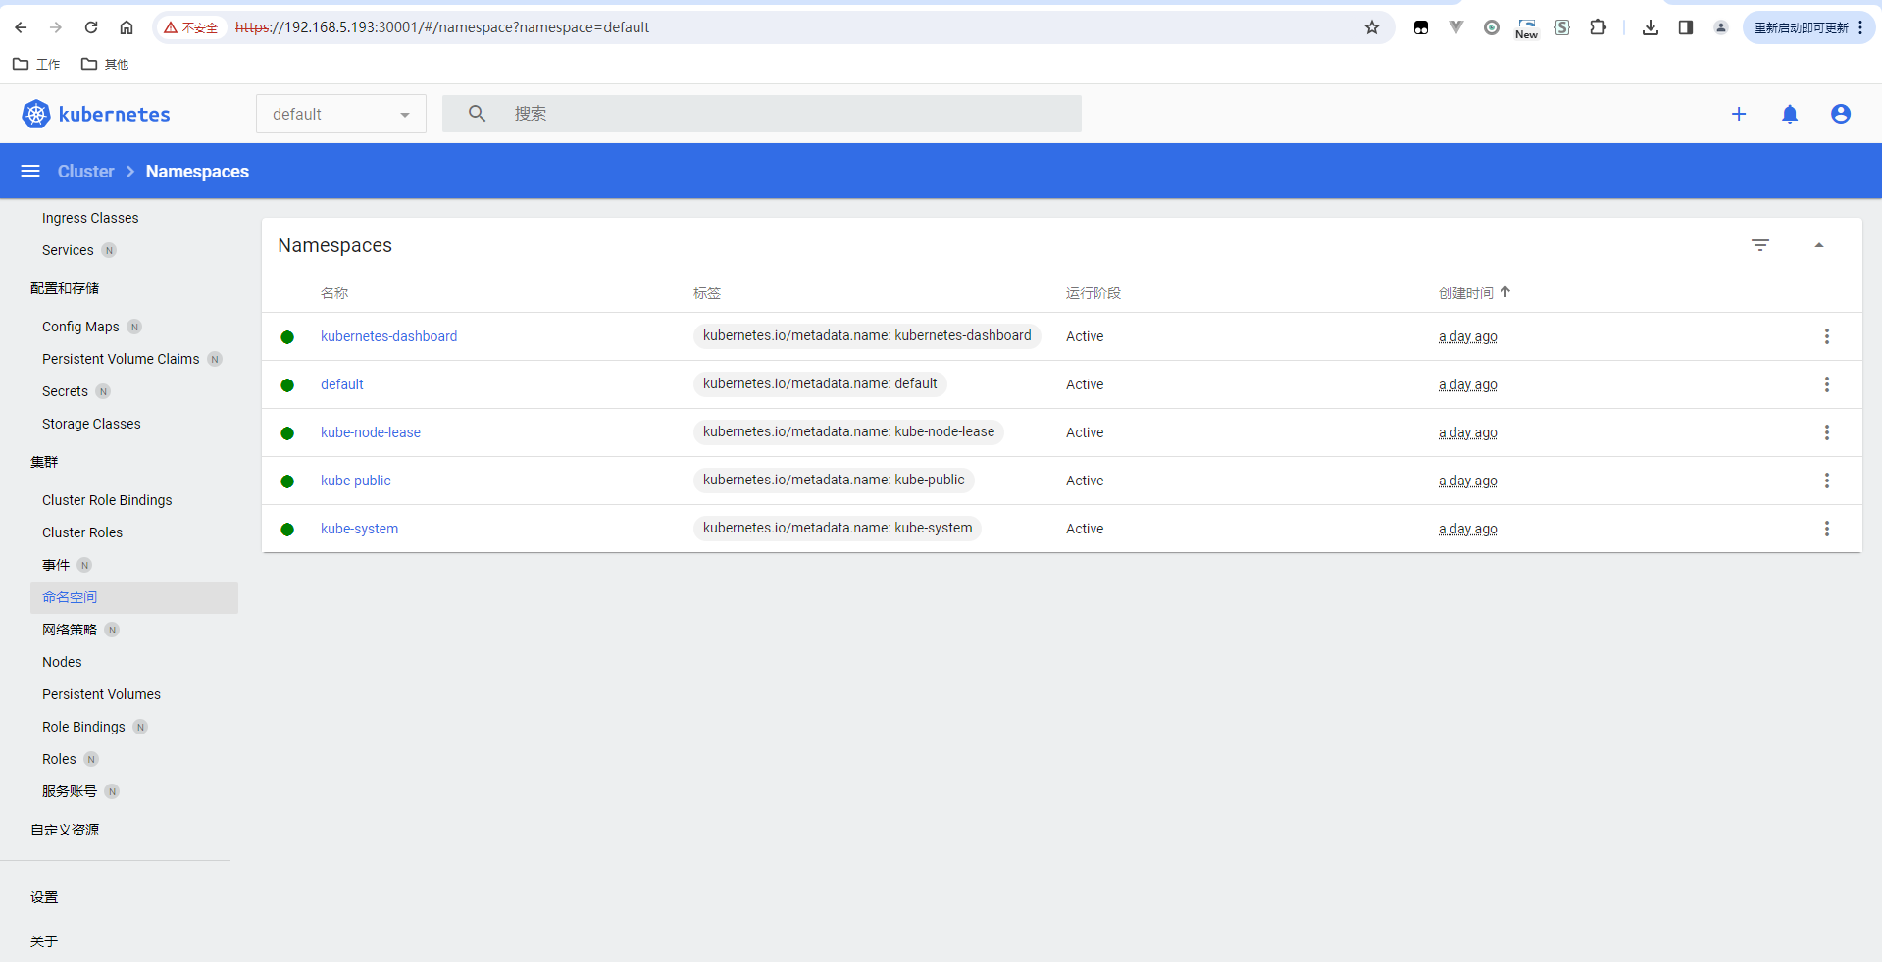Reload the current page
This screenshot has height=962, width=1882.
coord(91,27)
